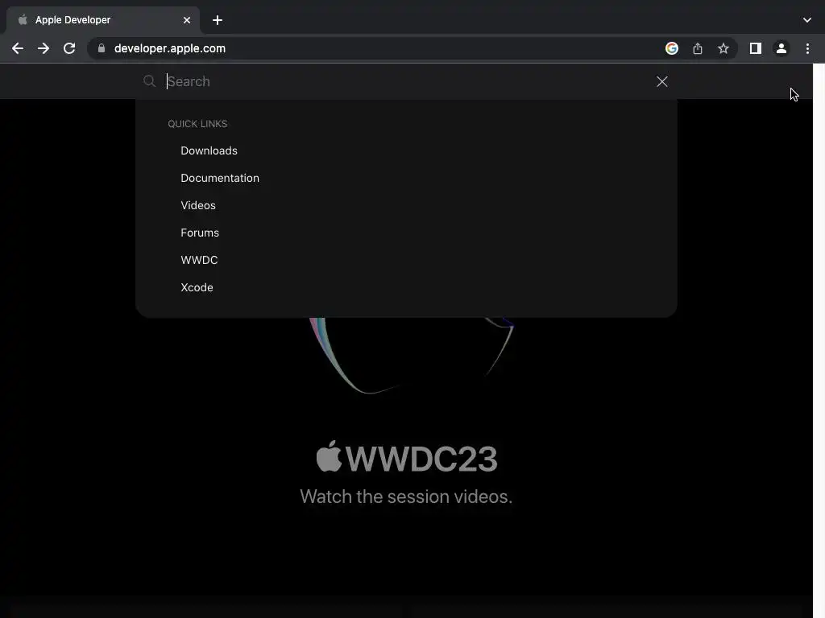Select the Apple Developer tab

[x=102, y=20]
